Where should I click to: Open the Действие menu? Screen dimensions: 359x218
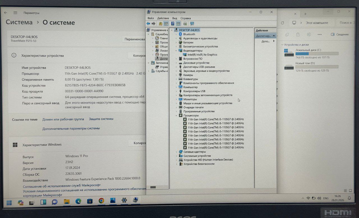[163, 18]
